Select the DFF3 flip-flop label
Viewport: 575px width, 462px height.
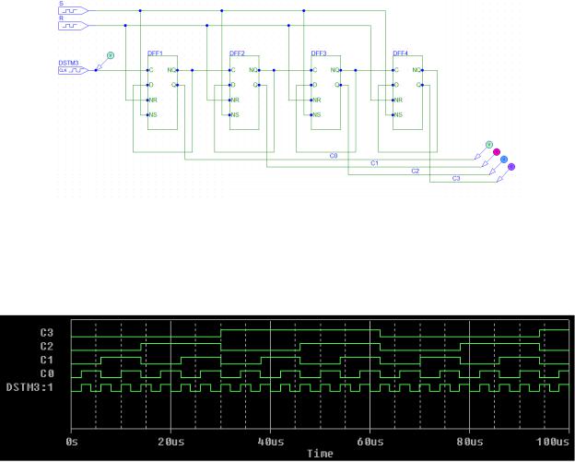pos(319,53)
